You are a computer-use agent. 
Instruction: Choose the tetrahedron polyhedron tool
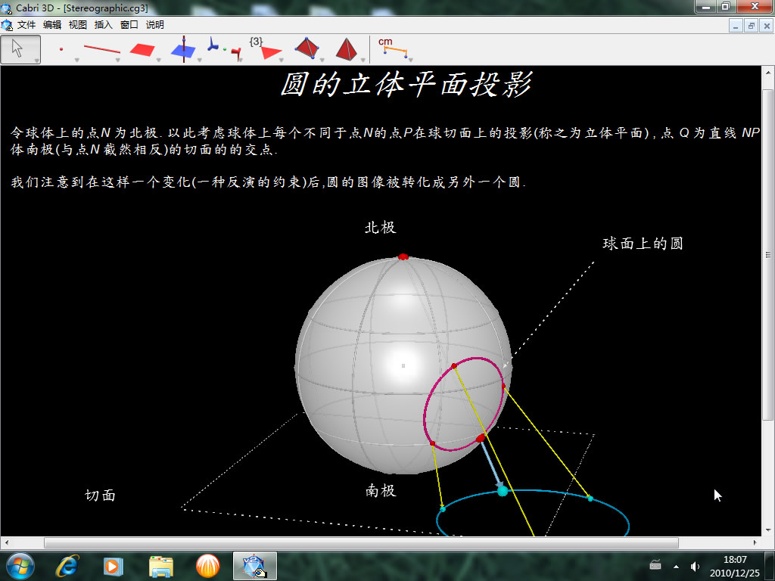coord(307,49)
